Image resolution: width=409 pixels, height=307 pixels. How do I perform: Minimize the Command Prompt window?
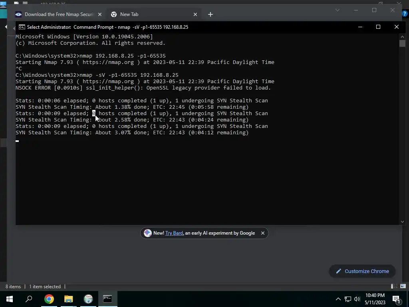360,27
